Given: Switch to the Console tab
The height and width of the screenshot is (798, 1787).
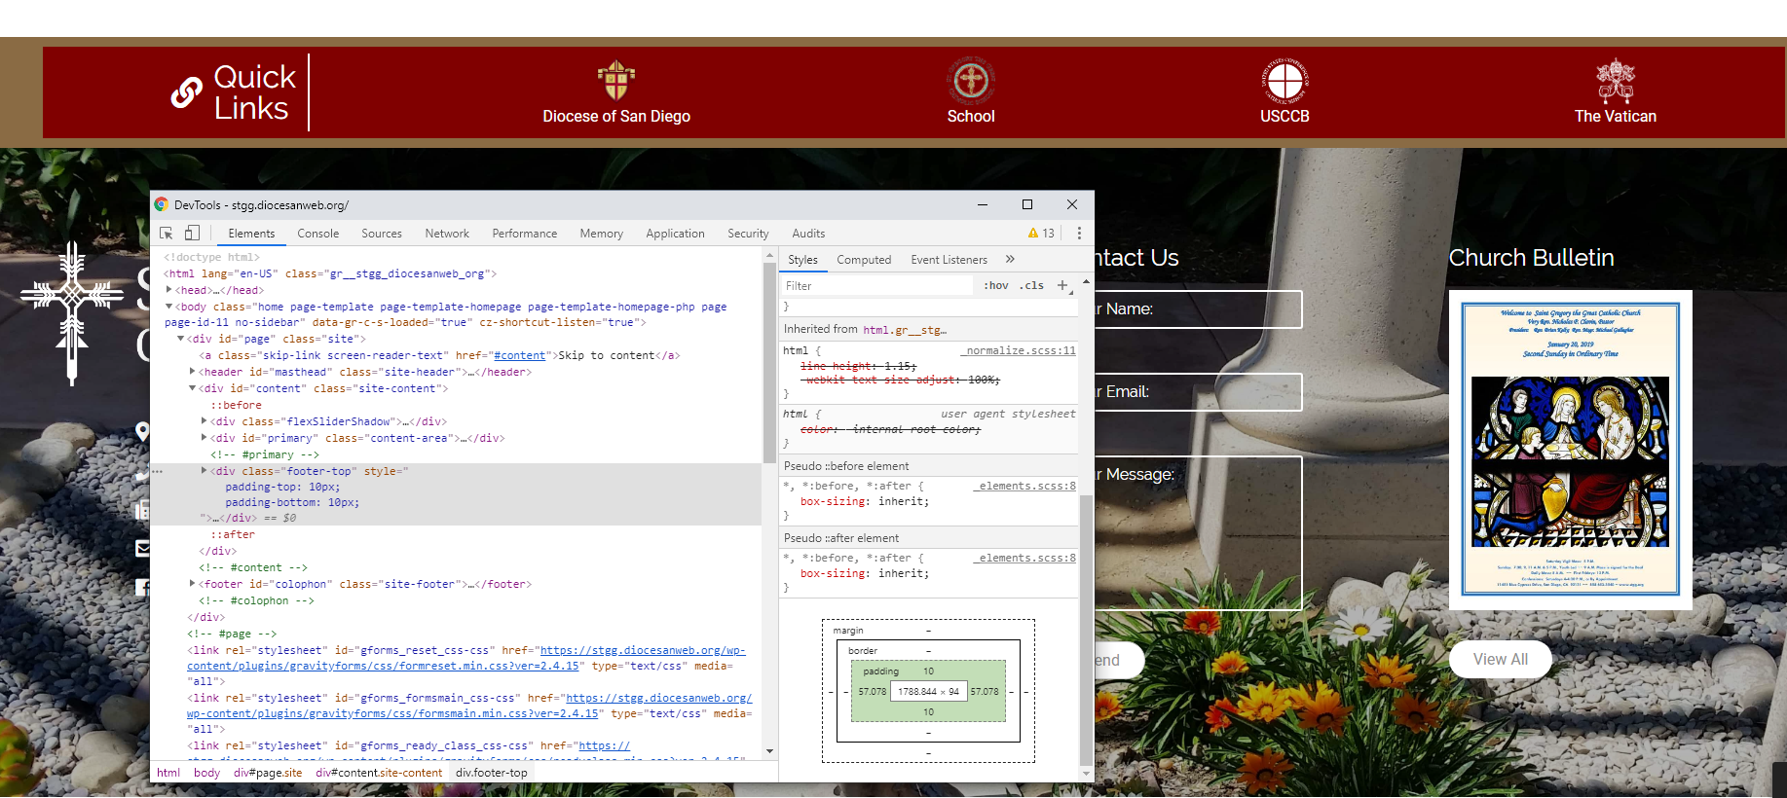Looking at the screenshot, I should pos(317,234).
